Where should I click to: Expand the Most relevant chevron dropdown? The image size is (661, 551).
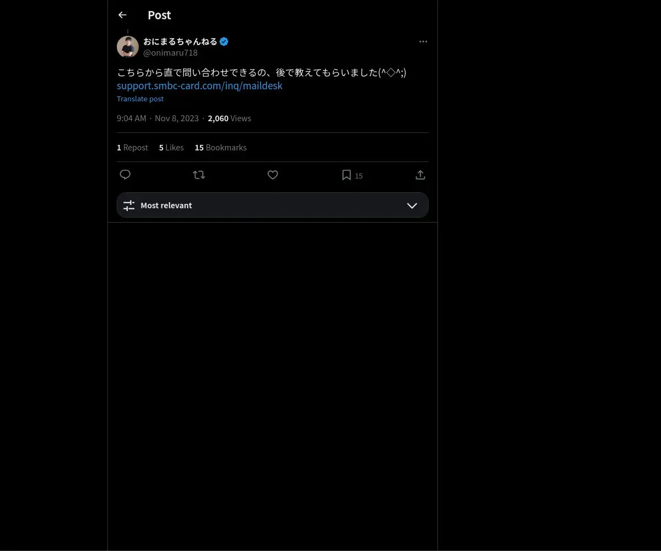tap(412, 206)
